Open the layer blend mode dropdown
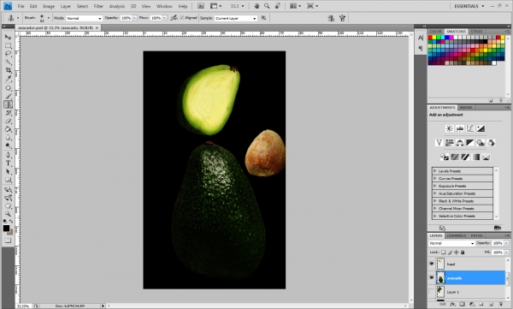 pyautogui.click(x=451, y=243)
